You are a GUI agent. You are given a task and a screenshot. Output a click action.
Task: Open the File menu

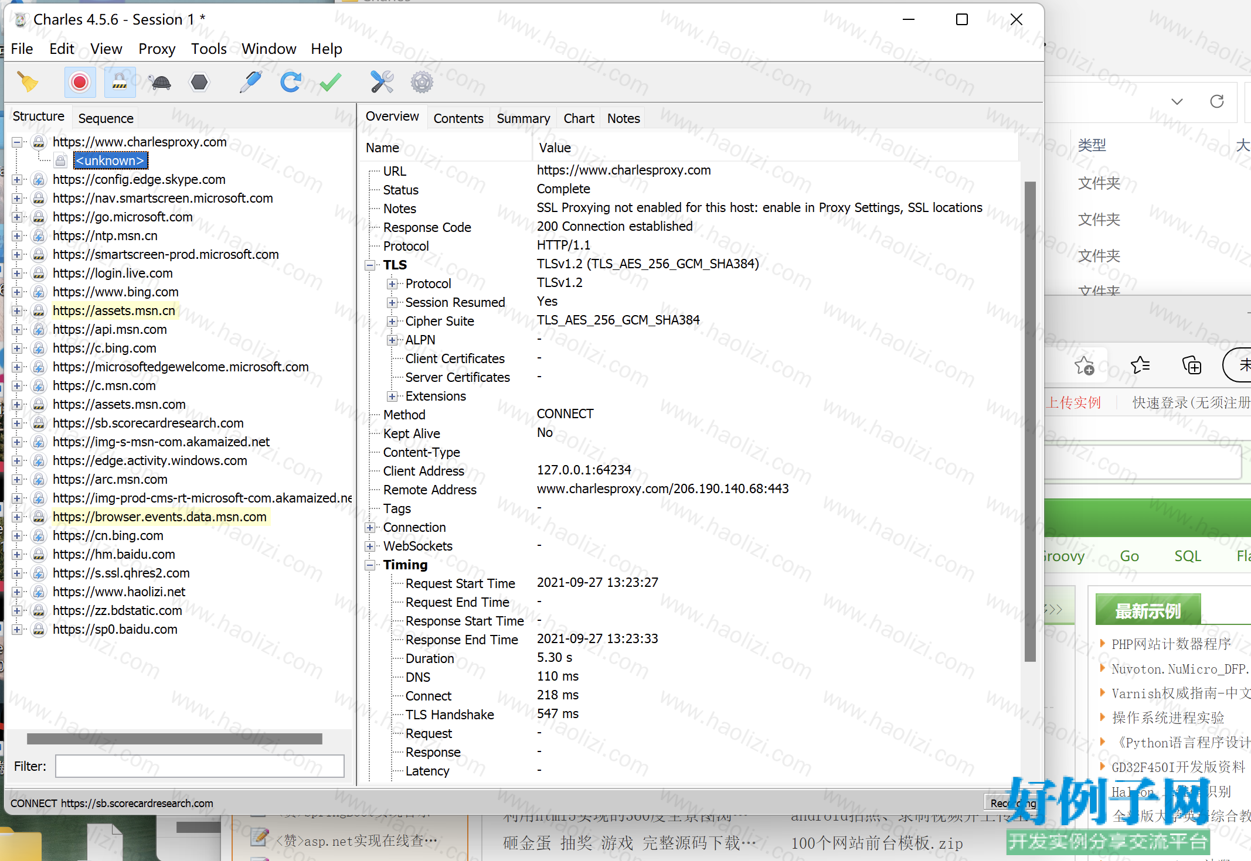click(22, 49)
